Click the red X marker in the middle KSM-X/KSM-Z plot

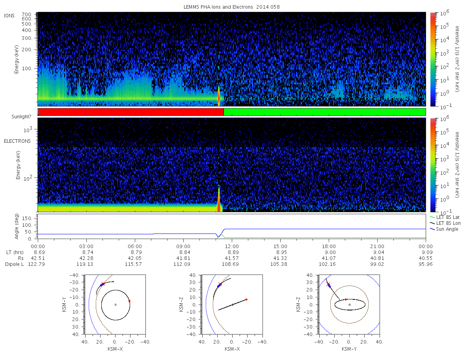pyautogui.click(x=220, y=284)
